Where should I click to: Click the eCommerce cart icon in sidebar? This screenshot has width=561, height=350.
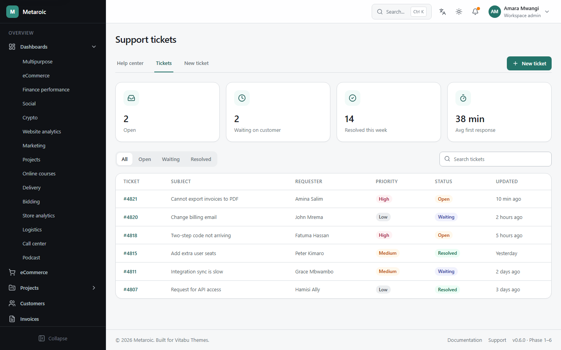(12, 272)
